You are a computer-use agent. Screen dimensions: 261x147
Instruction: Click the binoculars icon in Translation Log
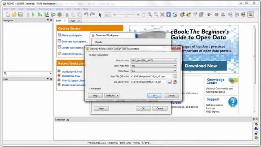point(256,129)
